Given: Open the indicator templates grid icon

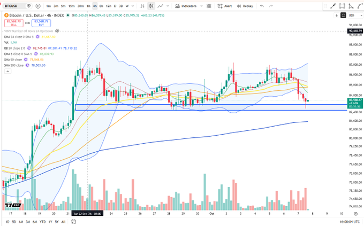Looking at the screenshot, I should click(x=209, y=6).
